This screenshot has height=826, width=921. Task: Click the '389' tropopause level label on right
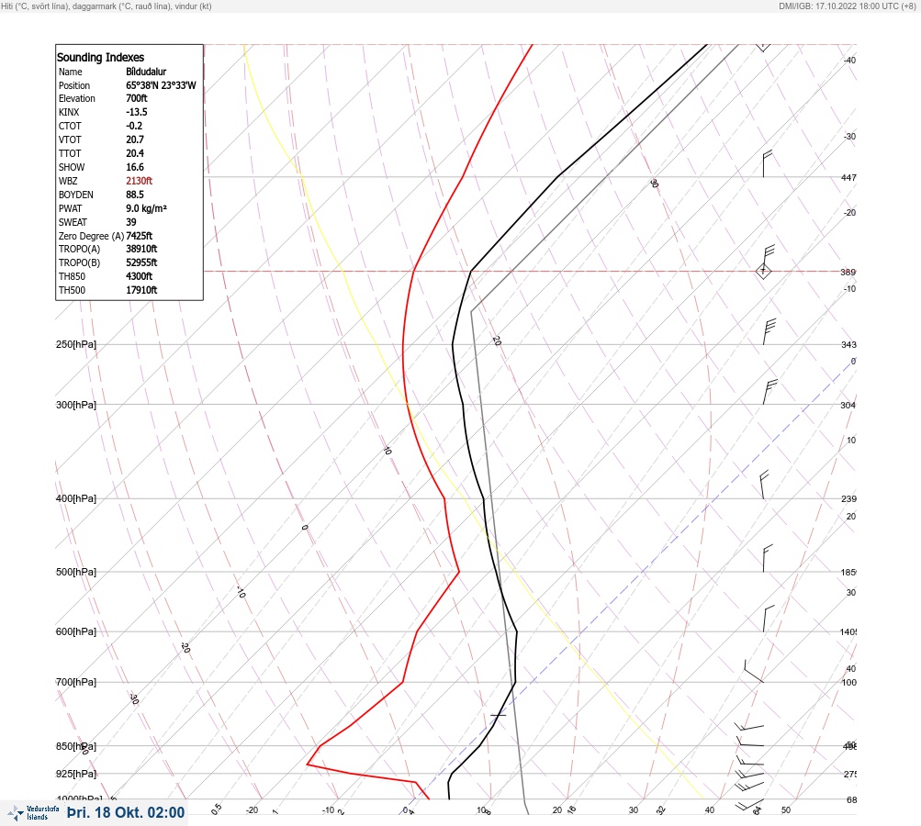(848, 272)
